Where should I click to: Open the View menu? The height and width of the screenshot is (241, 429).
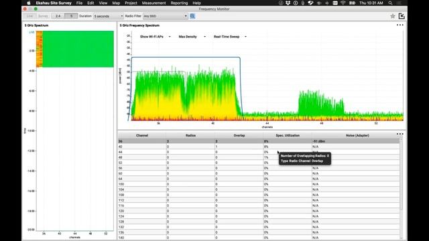click(x=103, y=3)
